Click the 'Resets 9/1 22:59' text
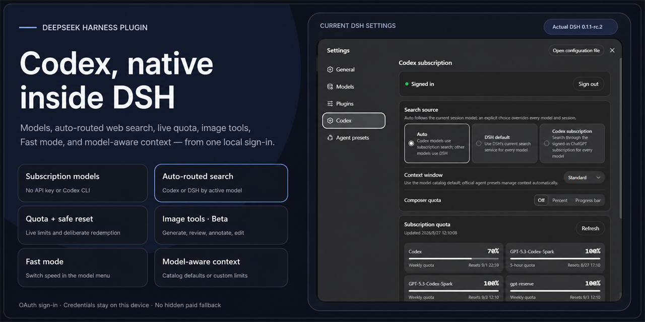Screen dimensions: 645x322 coord(483,265)
